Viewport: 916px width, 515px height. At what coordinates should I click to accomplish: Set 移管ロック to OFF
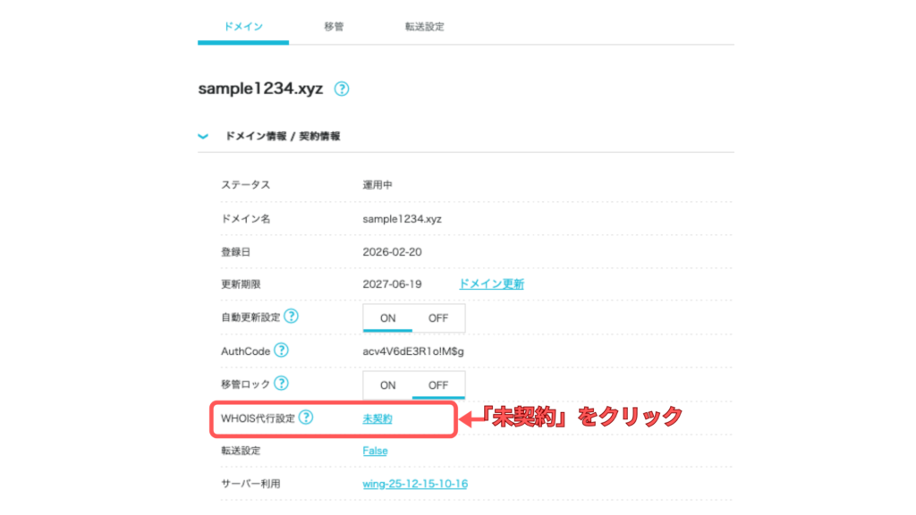(x=438, y=384)
